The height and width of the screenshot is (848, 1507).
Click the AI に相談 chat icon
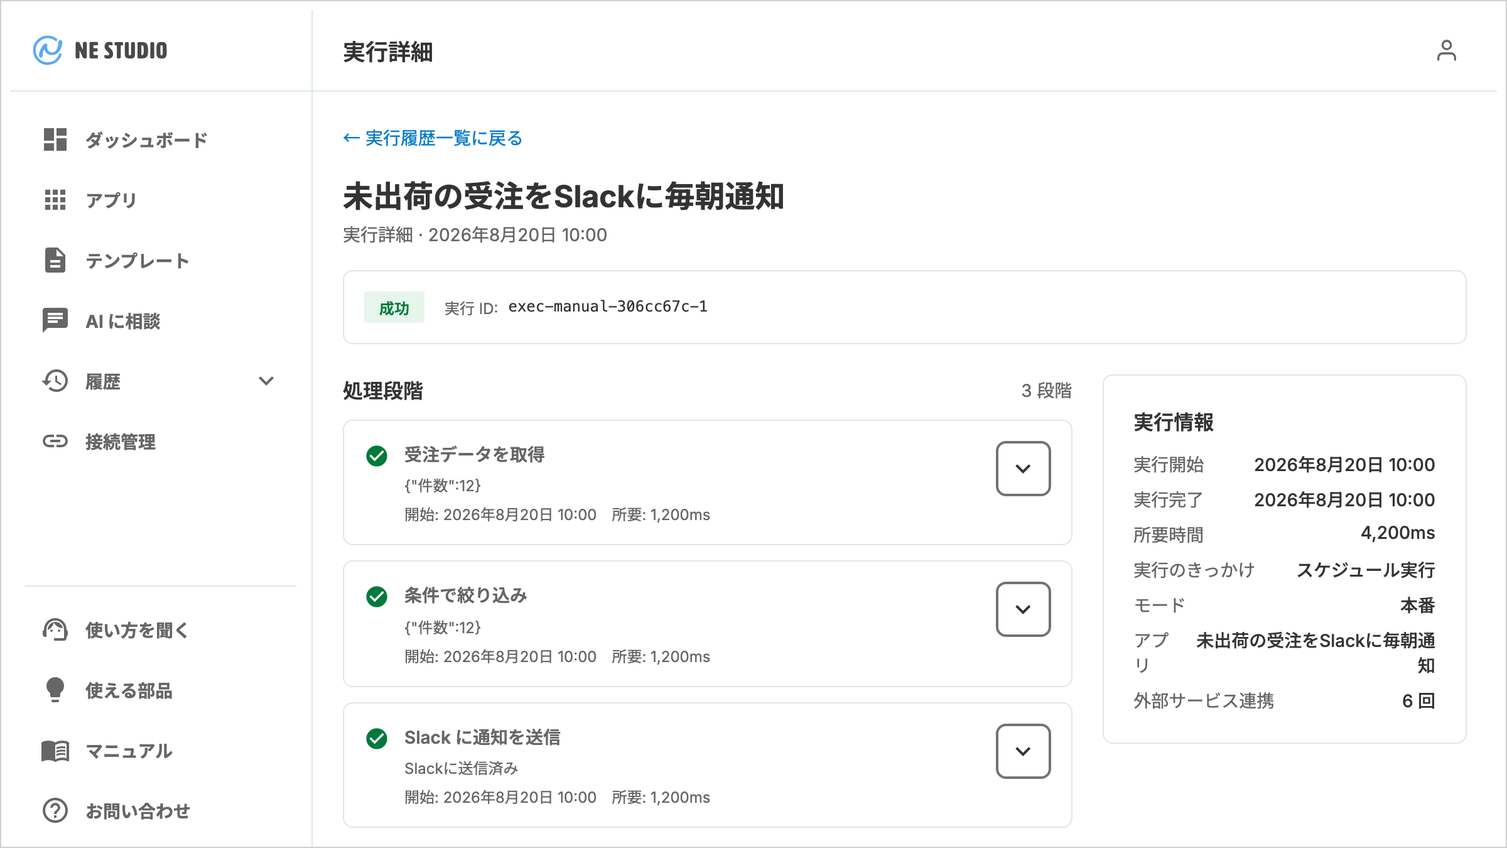pyautogui.click(x=55, y=320)
